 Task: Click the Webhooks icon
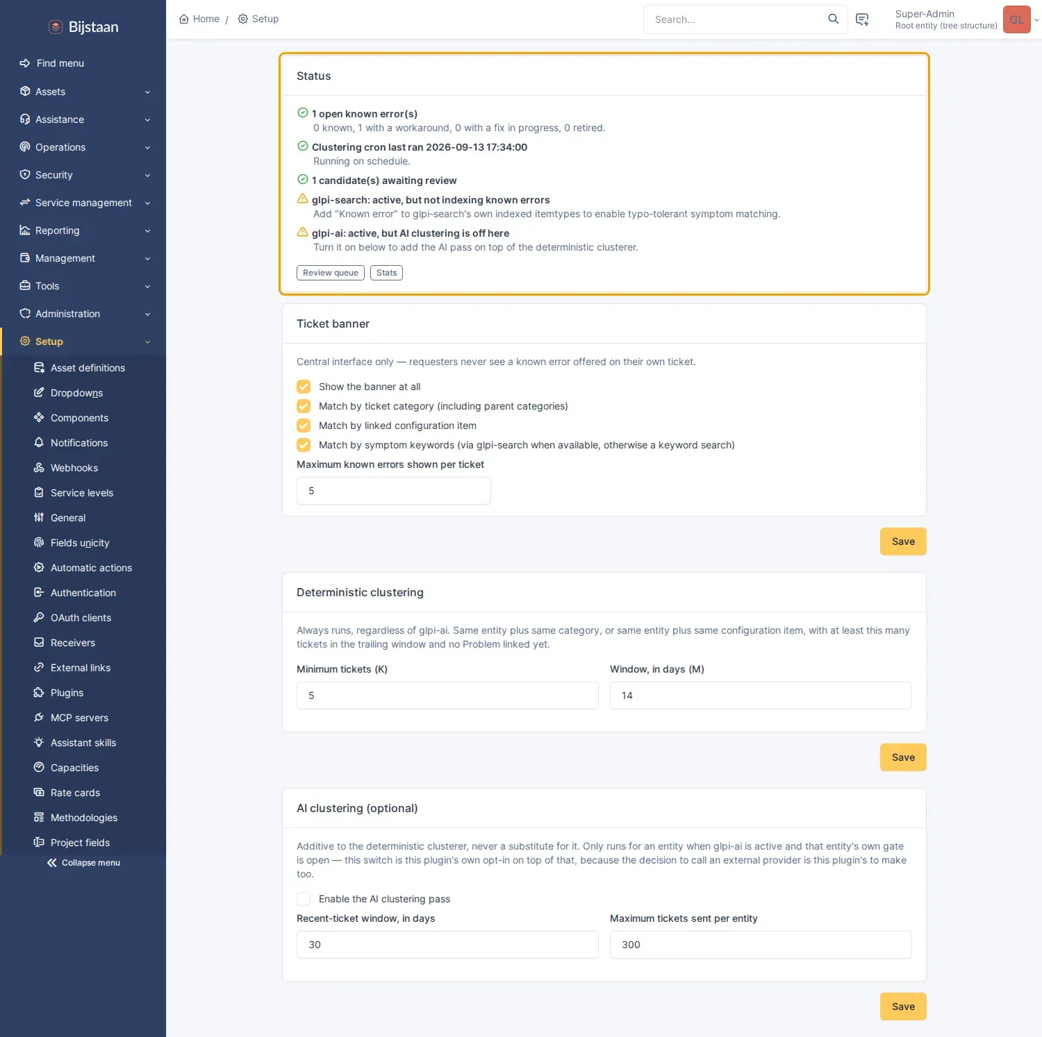coord(39,468)
